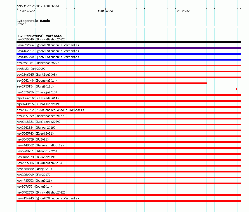Click the black bar under nsv5556846
Image resolution: width=249 pixels, height=212 pixels.
click(129, 42)
